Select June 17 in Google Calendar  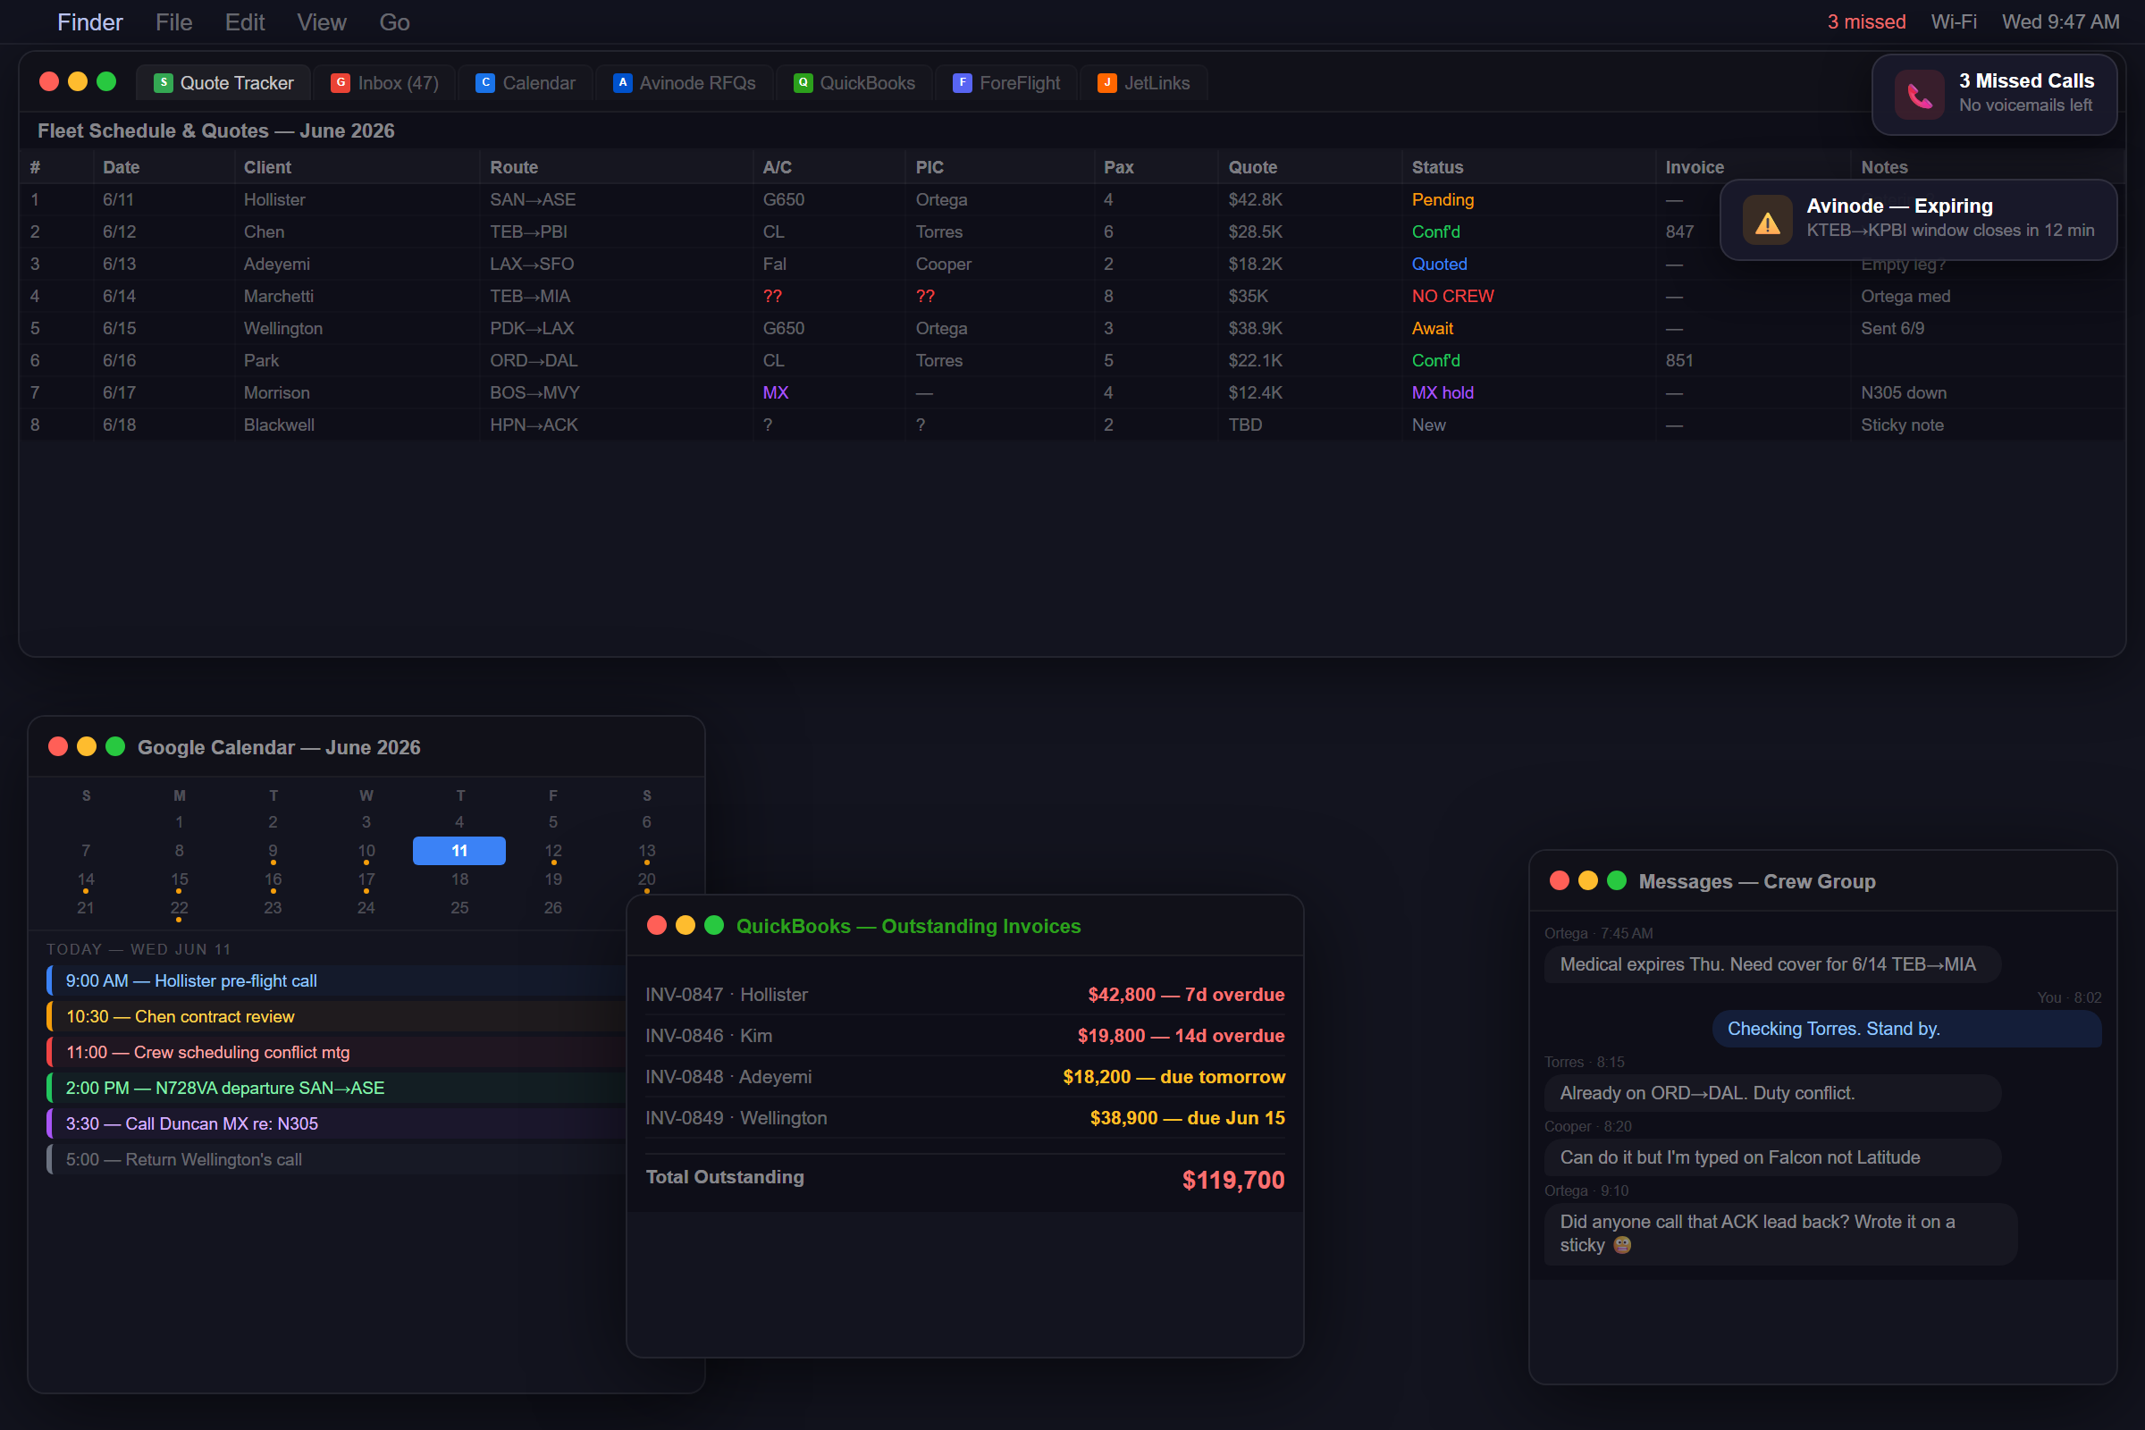coord(366,880)
